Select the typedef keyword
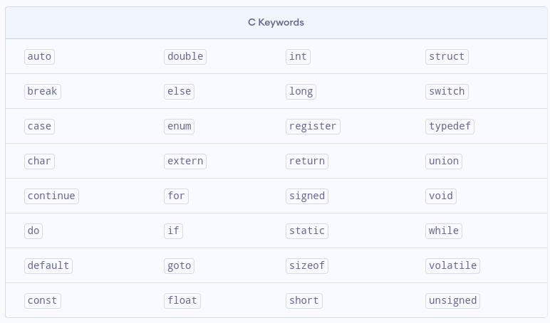Image resolution: width=550 pixels, height=323 pixels. tap(450, 126)
